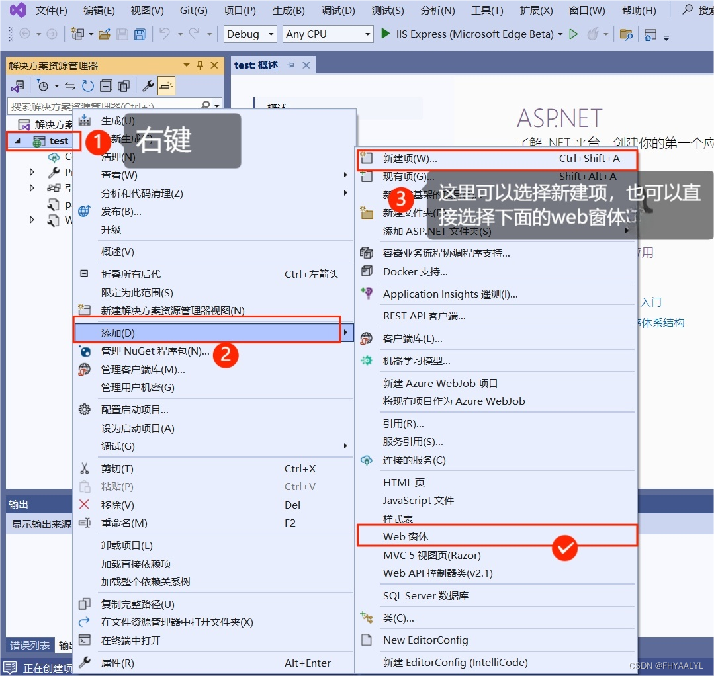Choose 在终端中打开 in the context menu

tap(213, 640)
